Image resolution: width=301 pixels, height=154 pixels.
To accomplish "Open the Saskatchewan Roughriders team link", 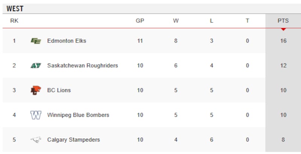I will coord(82,65).
